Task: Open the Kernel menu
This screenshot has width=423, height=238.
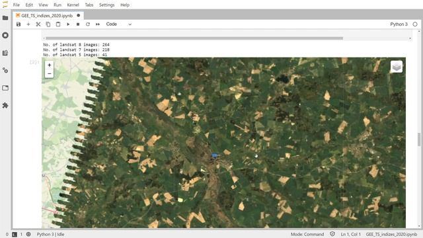Action: [x=73, y=5]
